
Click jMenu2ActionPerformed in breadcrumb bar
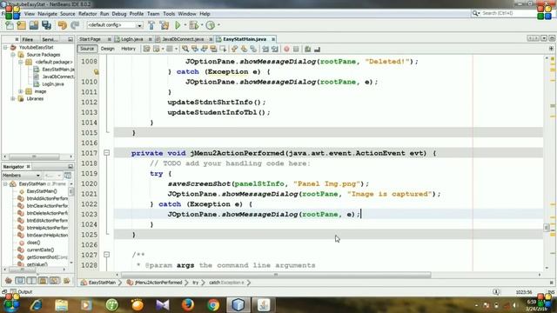pyautogui.click(x=158, y=283)
